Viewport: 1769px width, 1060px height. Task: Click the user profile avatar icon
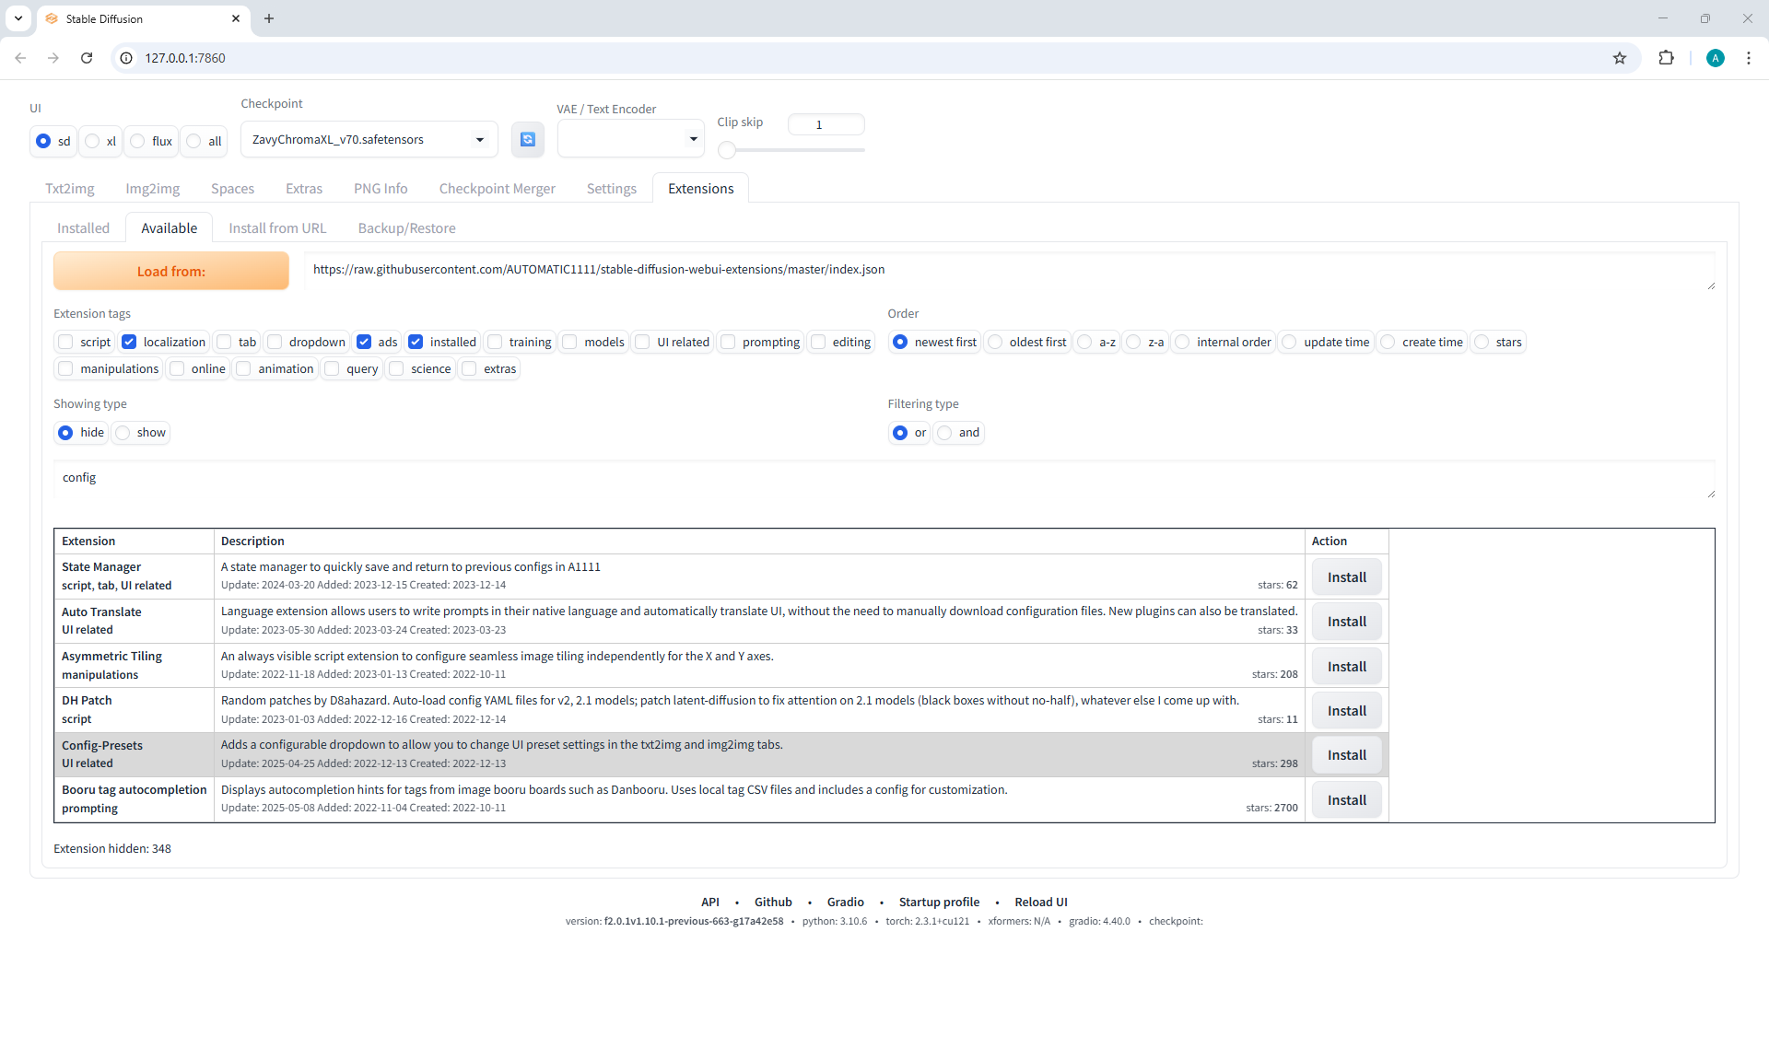pyautogui.click(x=1715, y=58)
